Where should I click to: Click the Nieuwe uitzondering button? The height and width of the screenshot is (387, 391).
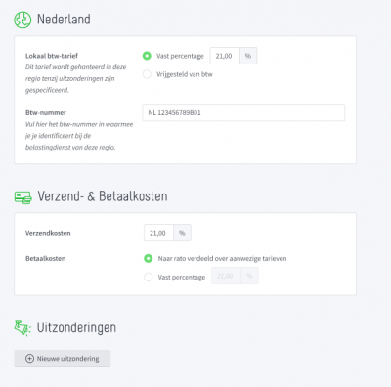point(63,359)
